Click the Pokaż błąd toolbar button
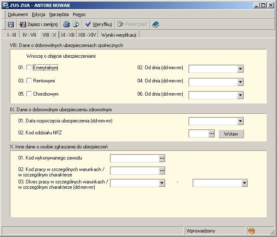The image size is (277, 237). pyautogui.click(x=132, y=24)
